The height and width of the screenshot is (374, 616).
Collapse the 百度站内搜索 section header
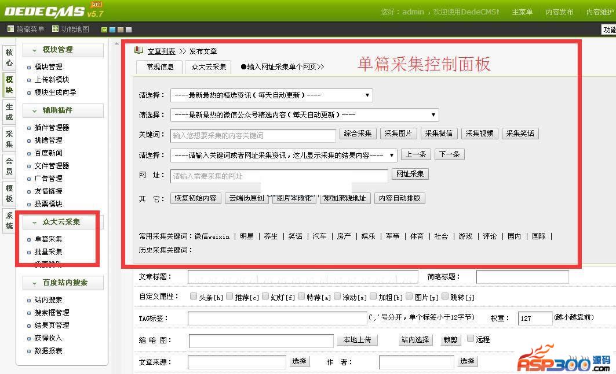point(63,283)
